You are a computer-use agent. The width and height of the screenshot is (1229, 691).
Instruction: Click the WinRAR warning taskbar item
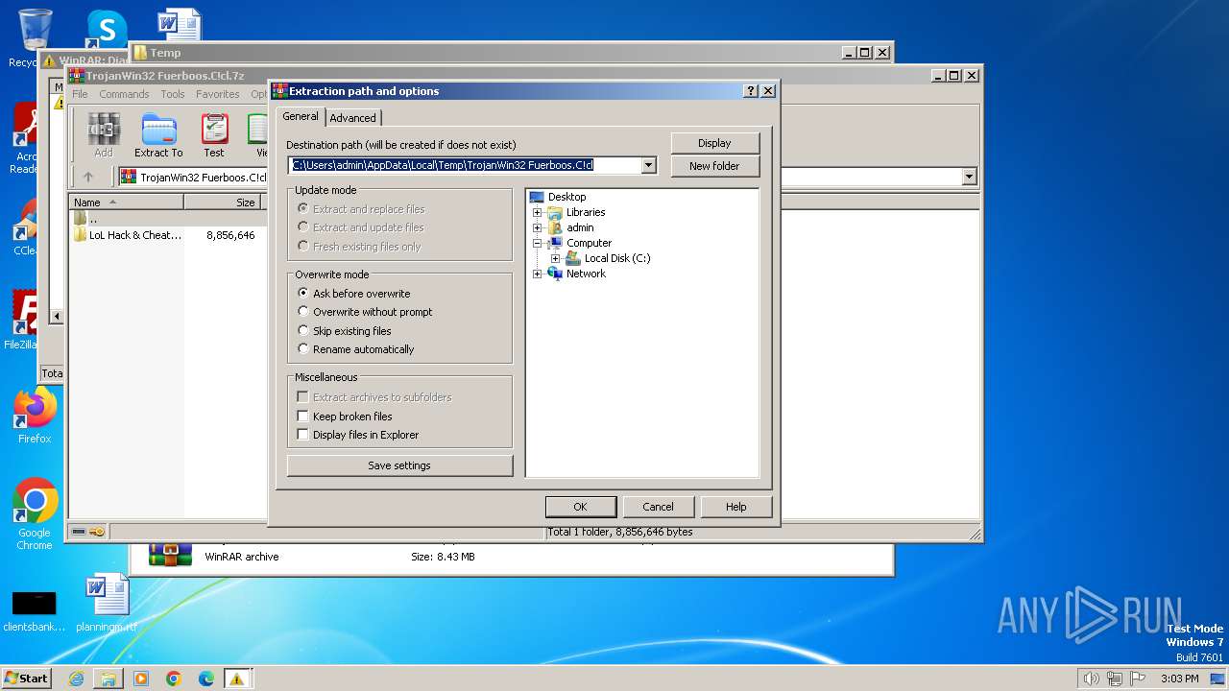tap(237, 679)
